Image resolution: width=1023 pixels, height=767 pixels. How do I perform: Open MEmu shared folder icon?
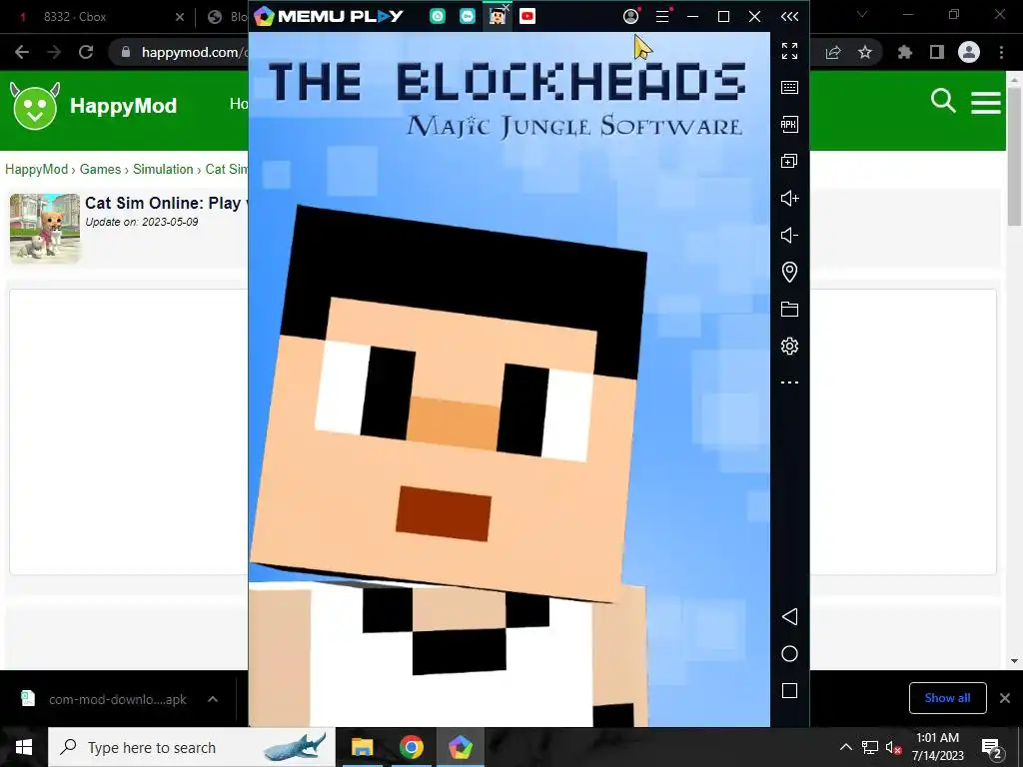(x=789, y=310)
